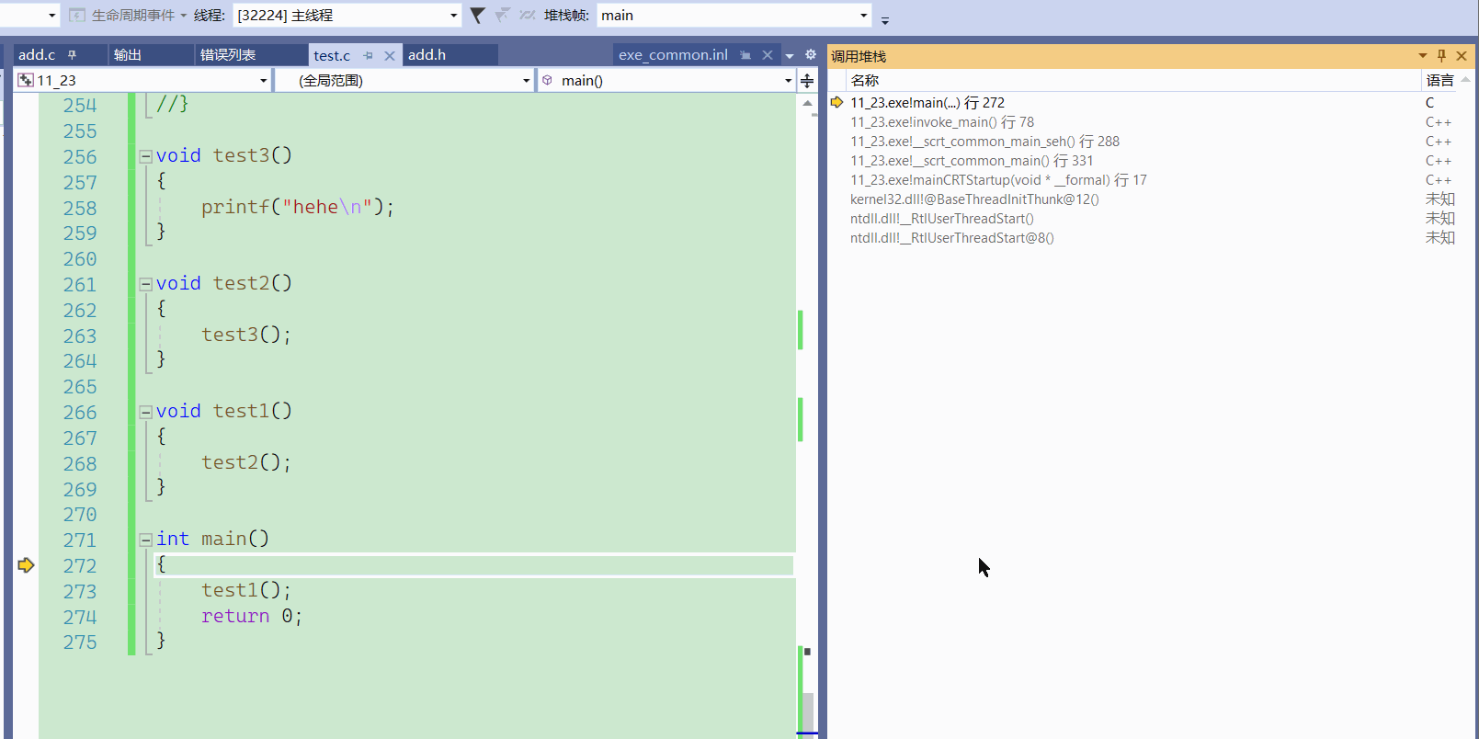Toggle auto-hide pin on the 调用堆栈 panel
Image resolution: width=1479 pixels, height=739 pixels.
tap(1441, 56)
